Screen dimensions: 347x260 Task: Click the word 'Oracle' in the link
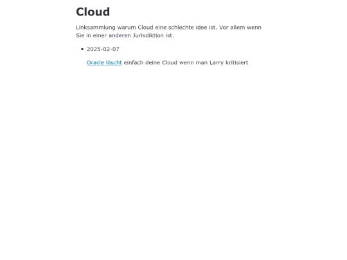click(95, 63)
